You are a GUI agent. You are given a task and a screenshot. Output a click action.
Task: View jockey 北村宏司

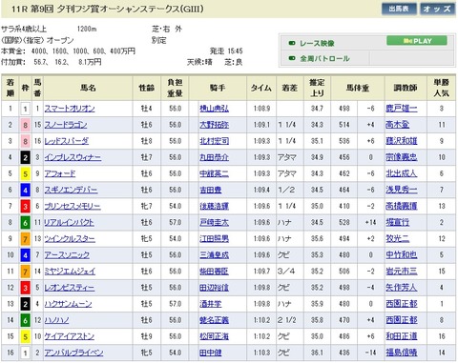[x=214, y=141]
